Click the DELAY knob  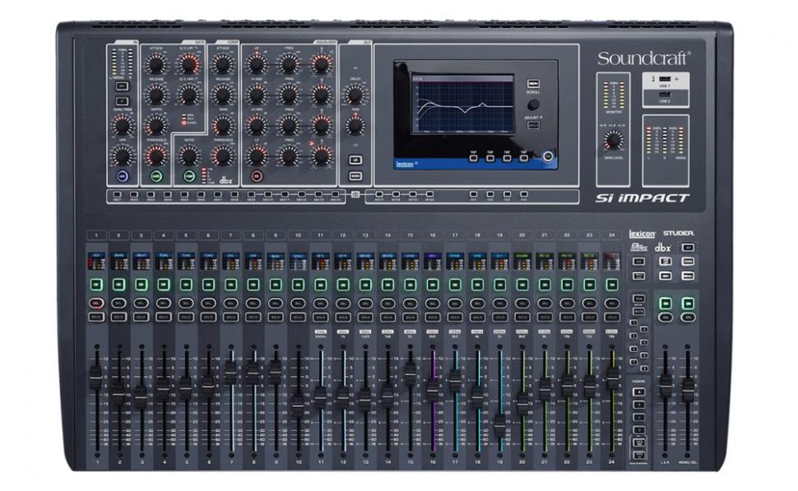tap(355, 95)
